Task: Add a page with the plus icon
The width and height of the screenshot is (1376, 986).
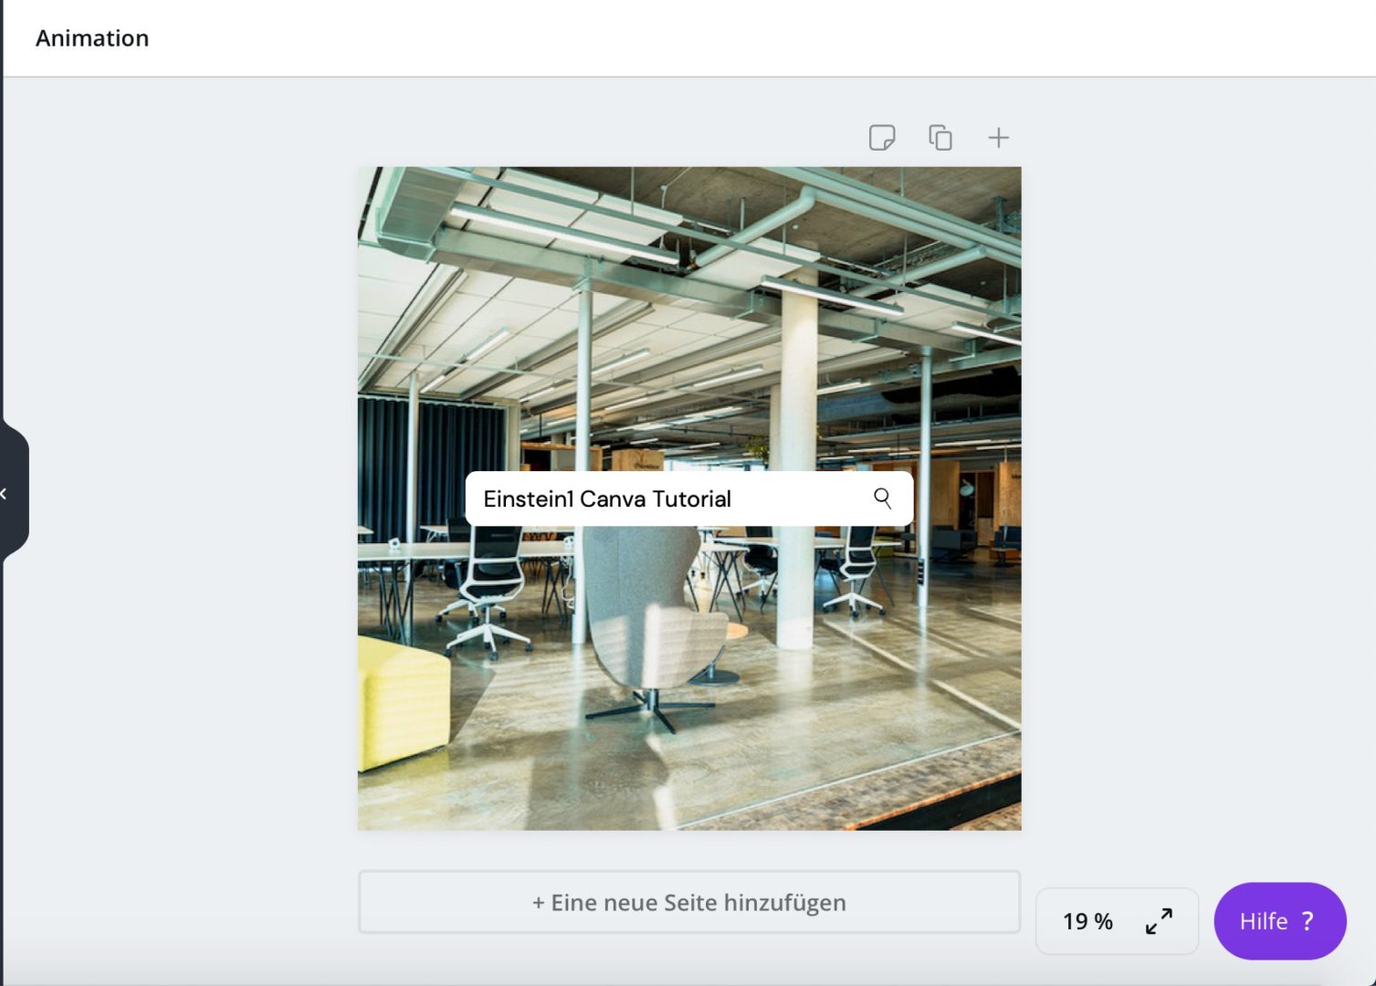Action: [999, 138]
